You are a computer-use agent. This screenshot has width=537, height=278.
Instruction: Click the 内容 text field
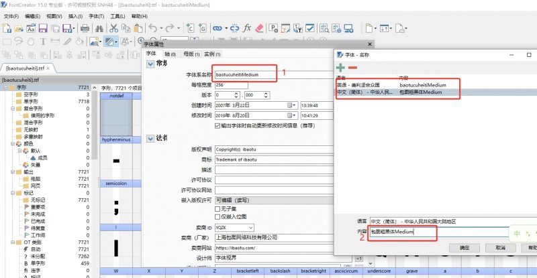[439, 232]
